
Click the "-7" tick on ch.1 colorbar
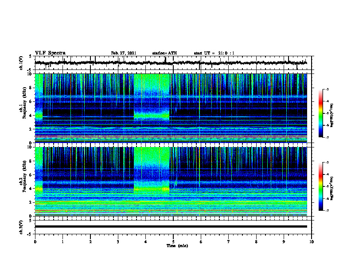pyautogui.click(x=327, y=137)
